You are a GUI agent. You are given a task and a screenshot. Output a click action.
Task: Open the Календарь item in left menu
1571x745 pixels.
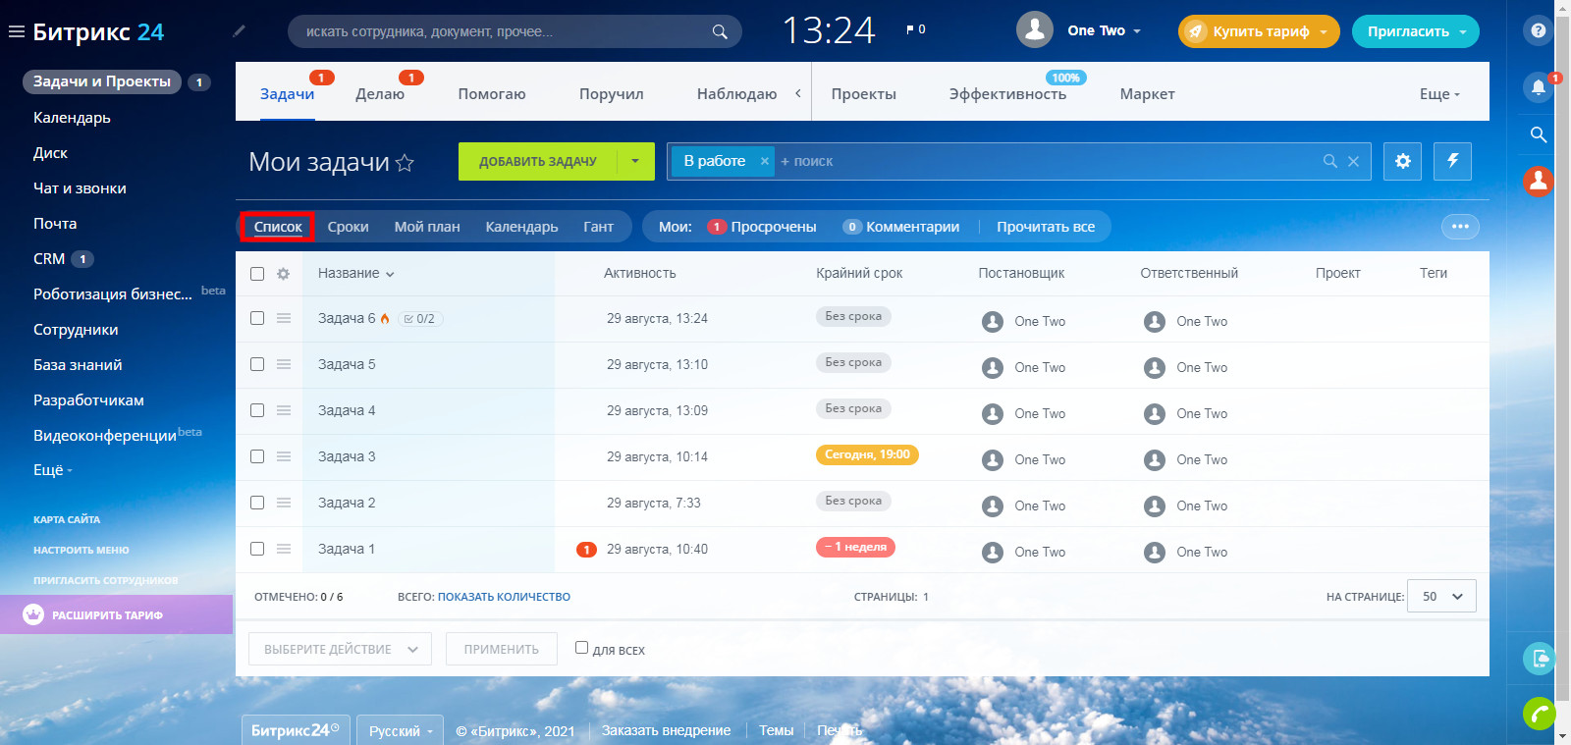pos(72,118)
